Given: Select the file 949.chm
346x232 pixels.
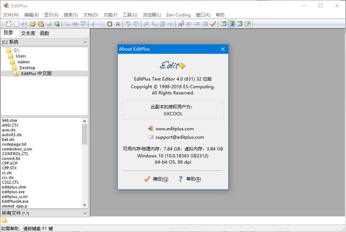Looking at the screenshot, I should (10, 120).
